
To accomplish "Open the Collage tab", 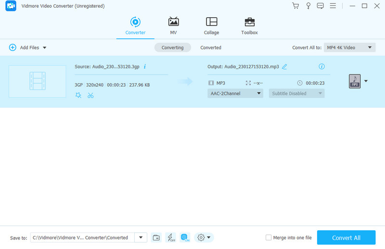I will [x=211, y=26].
